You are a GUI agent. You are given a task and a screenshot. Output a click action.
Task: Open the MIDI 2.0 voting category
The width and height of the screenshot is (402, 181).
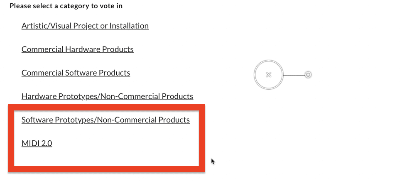pyautogui.click(x=37, y=143)
